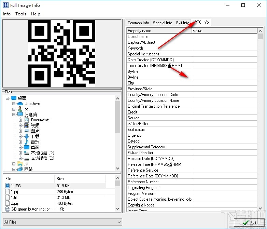The image size is (267, 229).
Task: Select the 下载 folder in the tree
Action: [x=35, y=136]
